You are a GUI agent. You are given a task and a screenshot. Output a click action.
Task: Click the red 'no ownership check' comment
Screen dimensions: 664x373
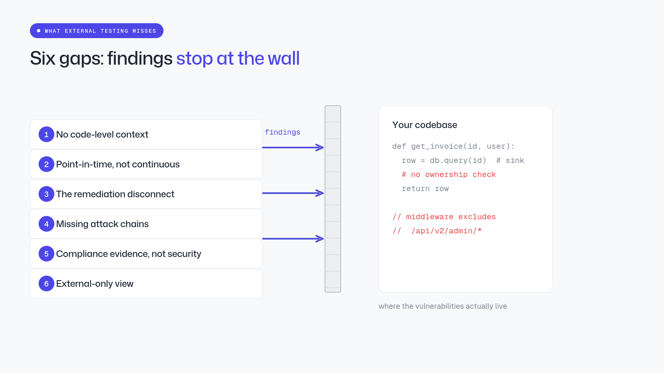[x=449, y=174]
